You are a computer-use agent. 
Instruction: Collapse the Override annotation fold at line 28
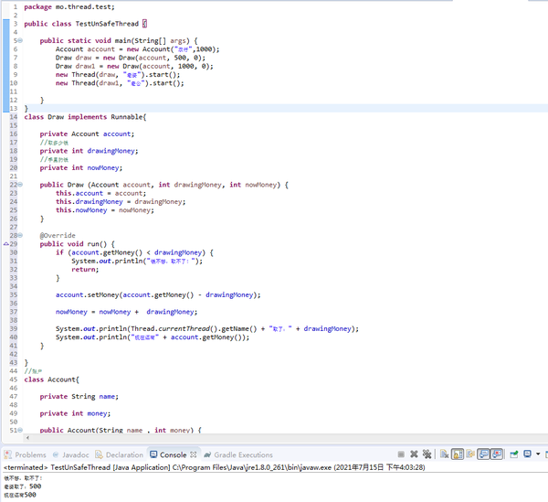(20, 235)
